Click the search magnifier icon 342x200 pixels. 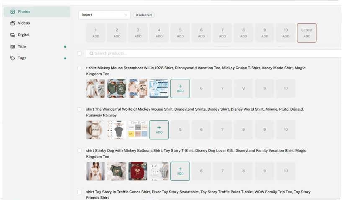pyautogui.click(x=92, y=53)
